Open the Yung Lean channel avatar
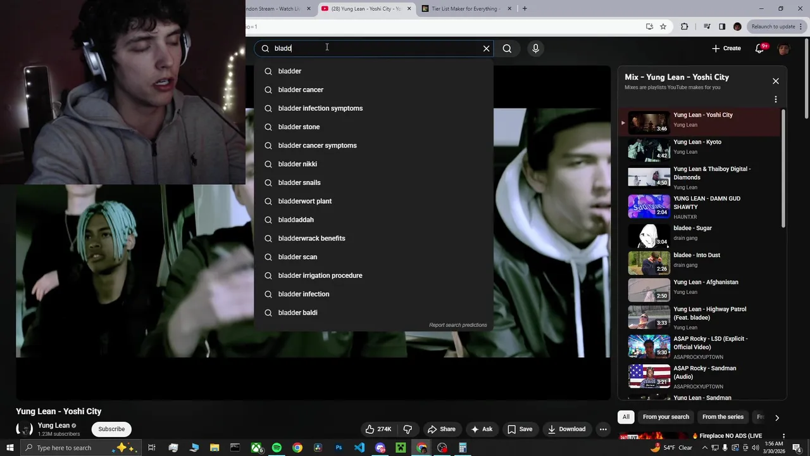The height and width of the screenshot is (456, 810). (x=24, y=429)
